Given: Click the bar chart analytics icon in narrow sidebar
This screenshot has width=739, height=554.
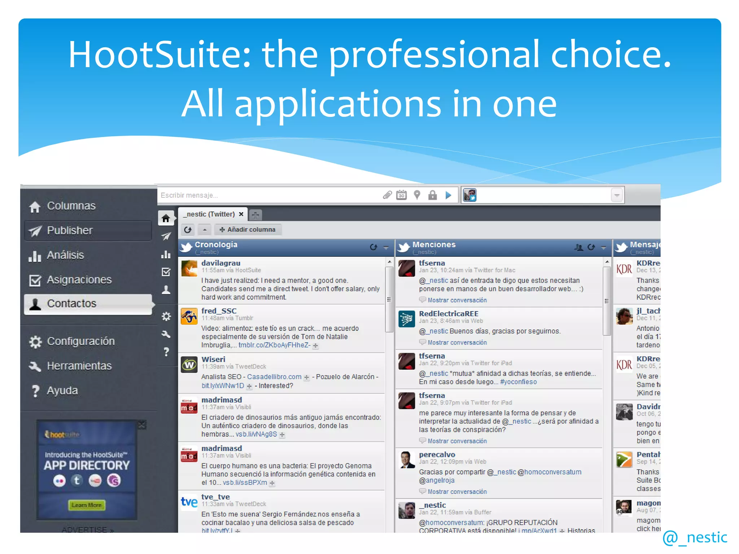Looking at the screenshot, I should [x=166, y=255].
